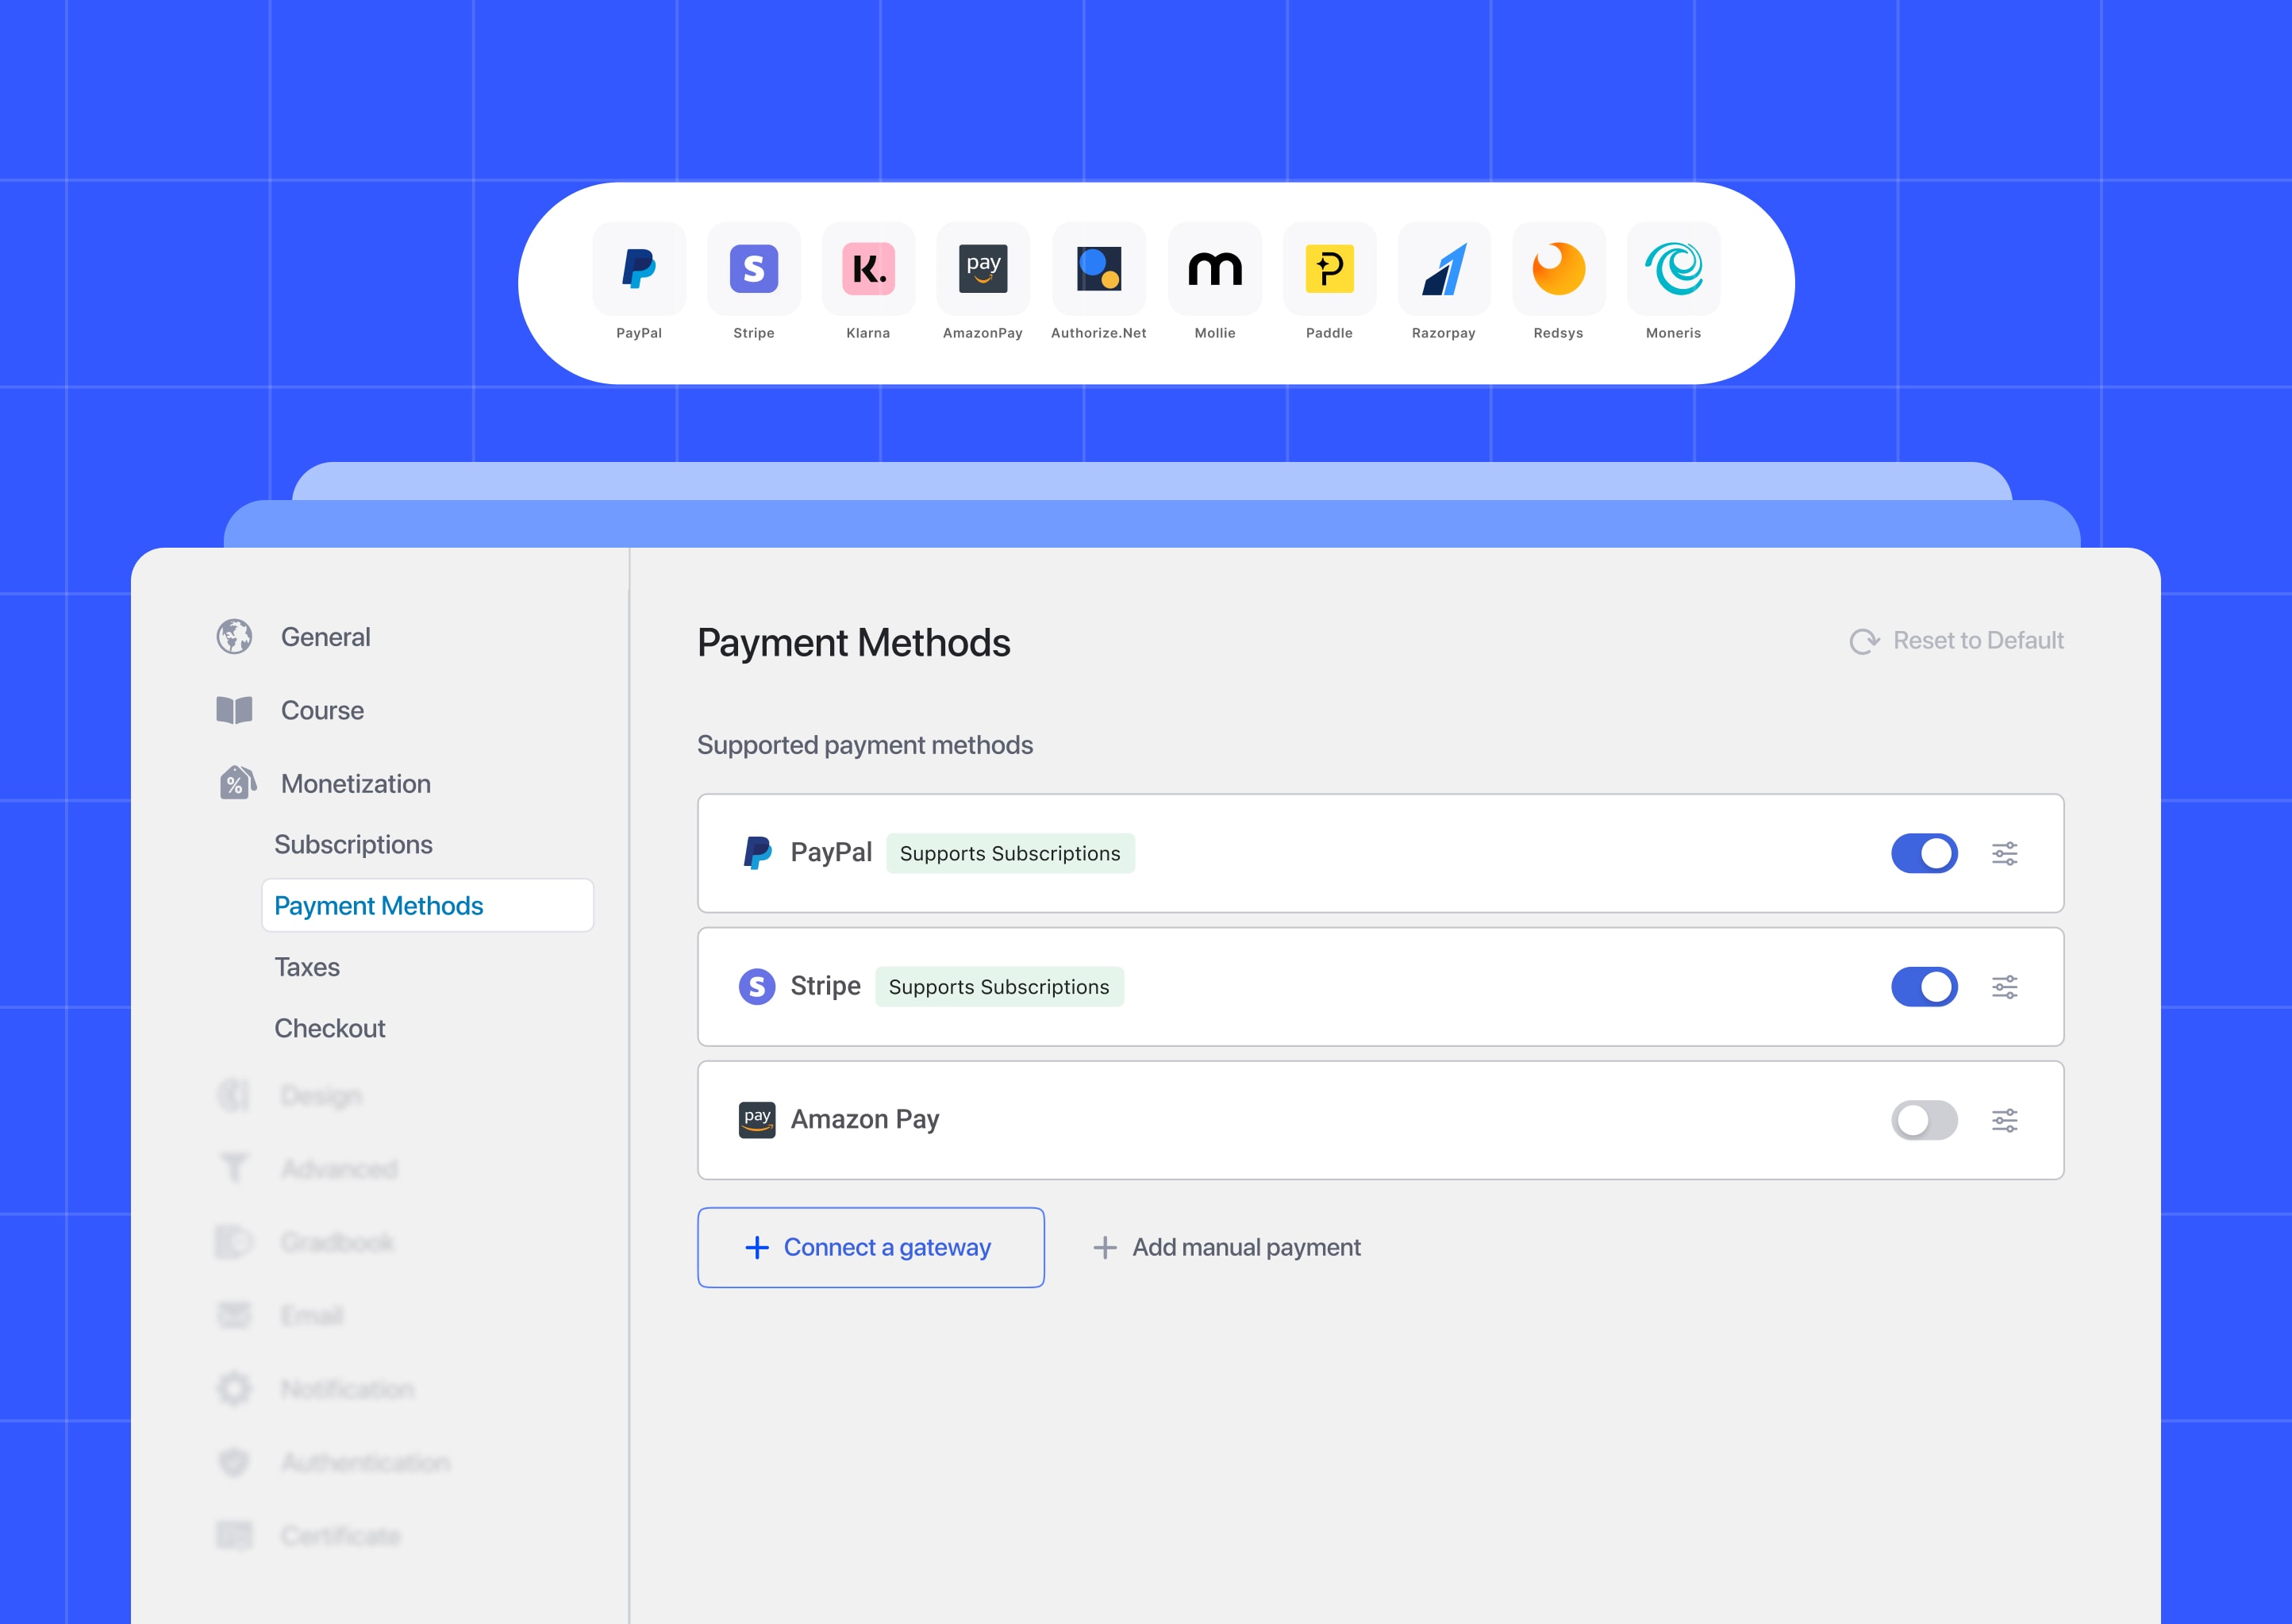The width and height of the screenshot is (2292, 1624).
Task: Open the blurred Authentication section
Action: (365, 1463)
